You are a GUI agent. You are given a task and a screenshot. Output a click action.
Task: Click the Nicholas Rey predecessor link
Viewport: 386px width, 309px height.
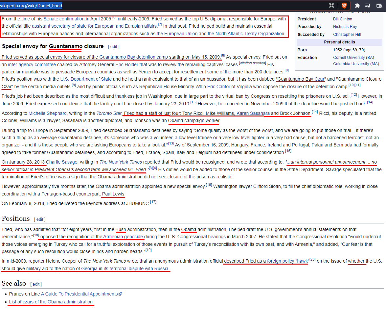click(345, 27)
